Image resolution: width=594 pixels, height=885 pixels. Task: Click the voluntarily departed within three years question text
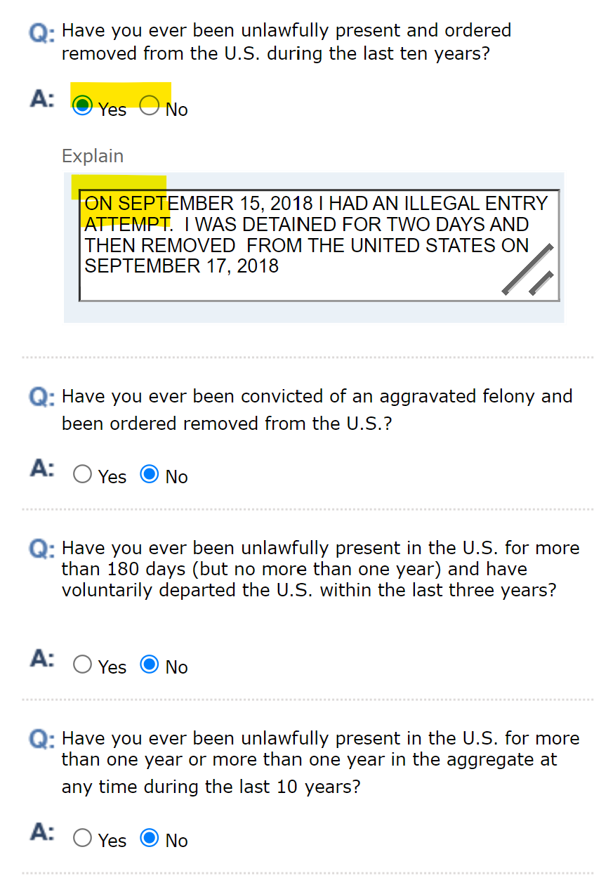(x=321, y=569)
